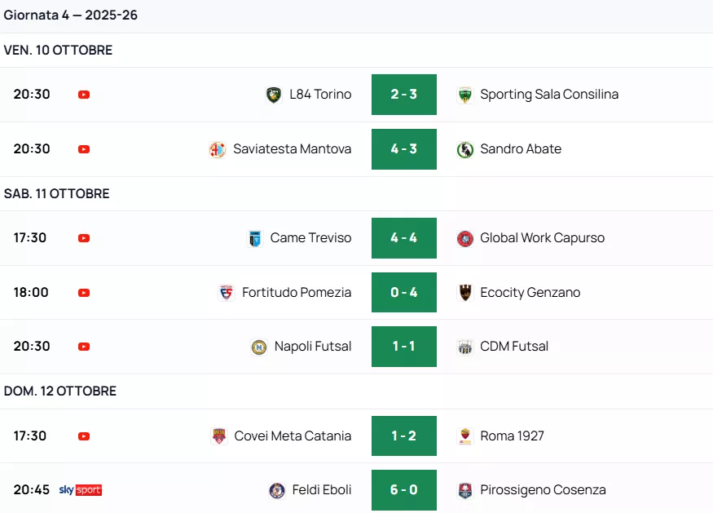Open YouTube stream for Saviatesta Mantova match
The width and height of the screenshot is (713, 513).
(84, 149)
